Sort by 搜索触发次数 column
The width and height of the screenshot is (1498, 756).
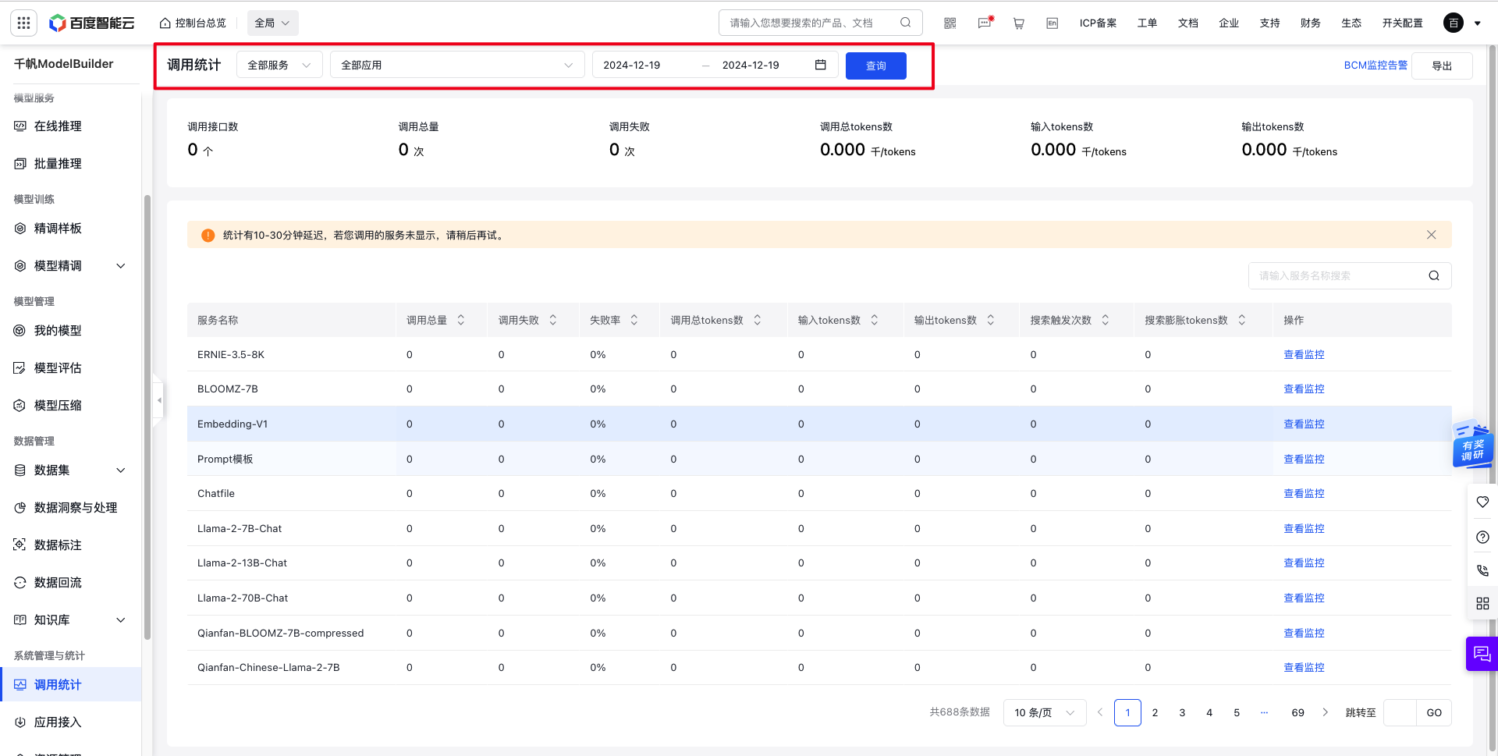pyautogui.click(x=1106, y=320)
